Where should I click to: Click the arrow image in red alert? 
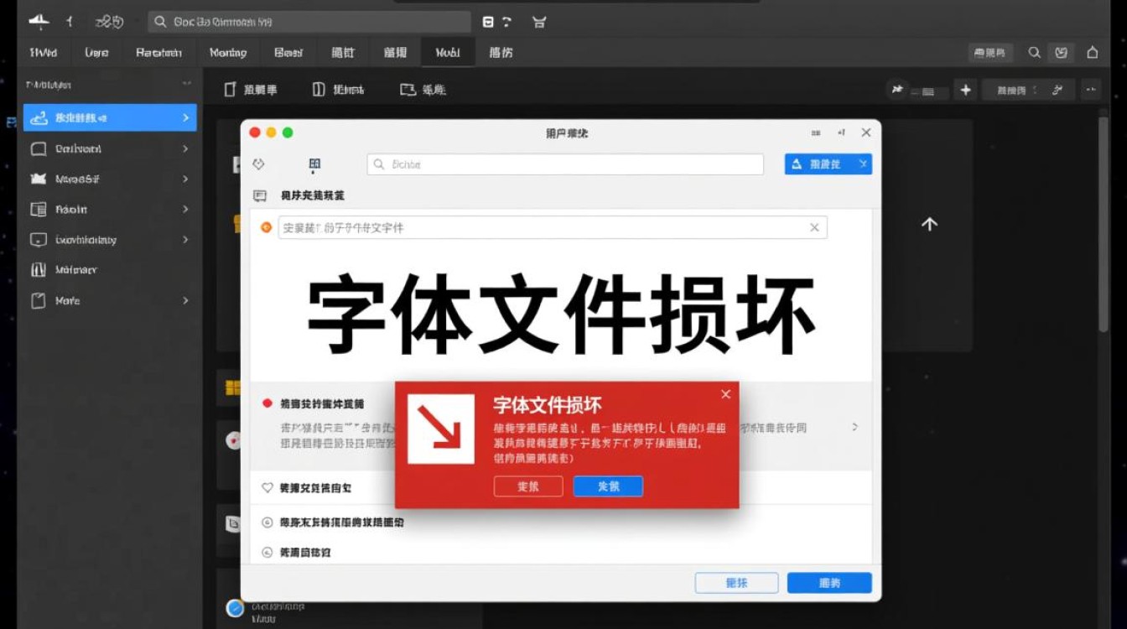pyautogui.click(x=441, y=429)
